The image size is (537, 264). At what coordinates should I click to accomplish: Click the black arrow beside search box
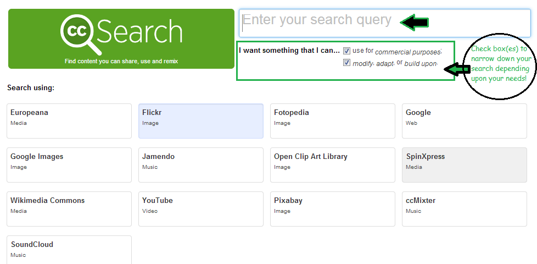point(415,23)
